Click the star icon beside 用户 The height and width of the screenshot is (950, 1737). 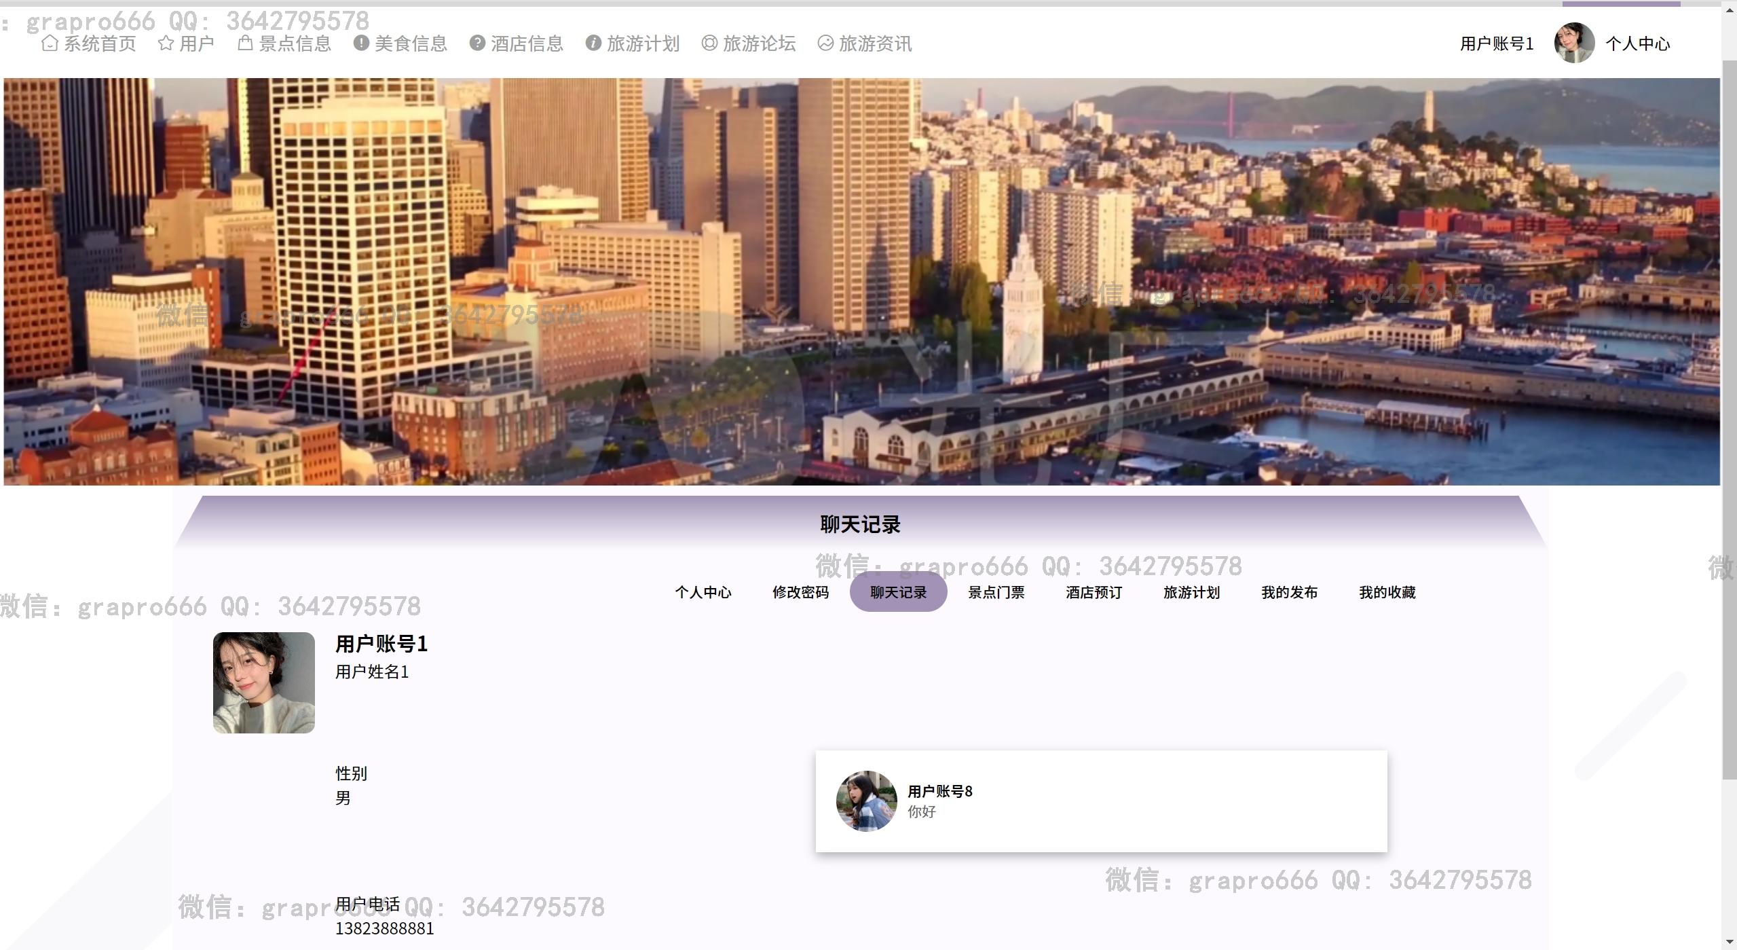coord(166,43)
